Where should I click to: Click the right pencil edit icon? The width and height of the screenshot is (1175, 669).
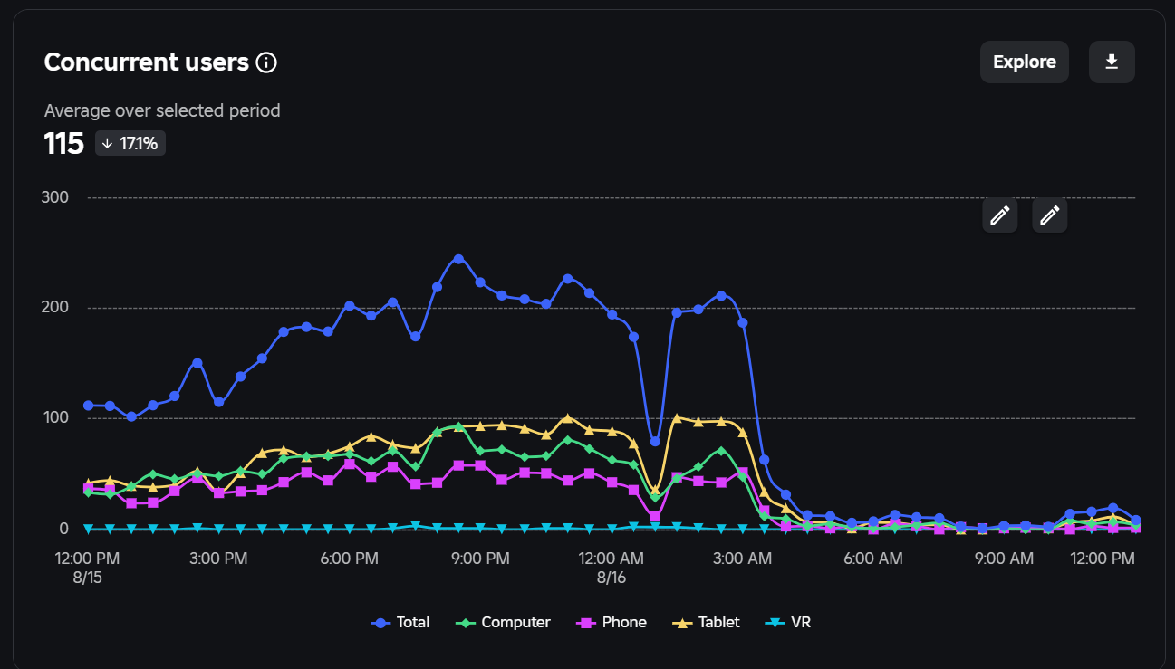click(x=1050, y=215)
